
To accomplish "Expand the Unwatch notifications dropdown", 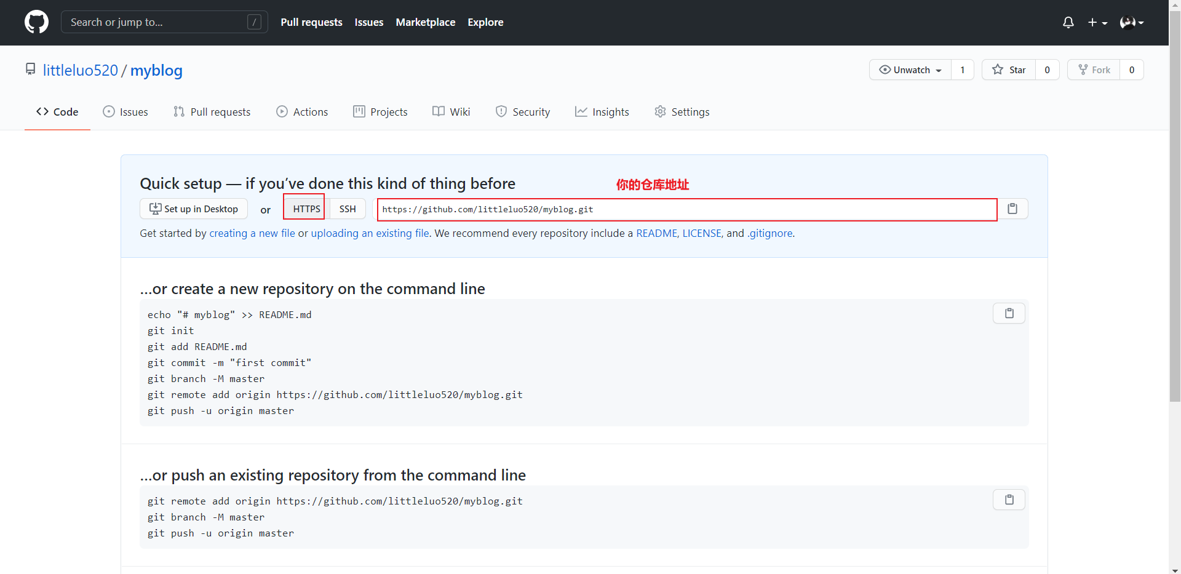I will point(910,70).
